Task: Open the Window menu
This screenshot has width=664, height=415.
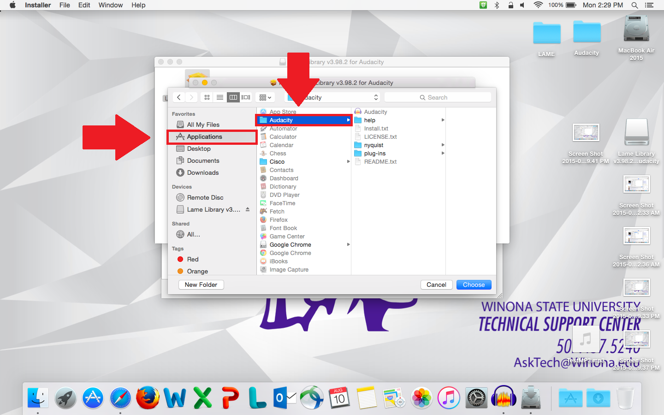Action: 110,5
